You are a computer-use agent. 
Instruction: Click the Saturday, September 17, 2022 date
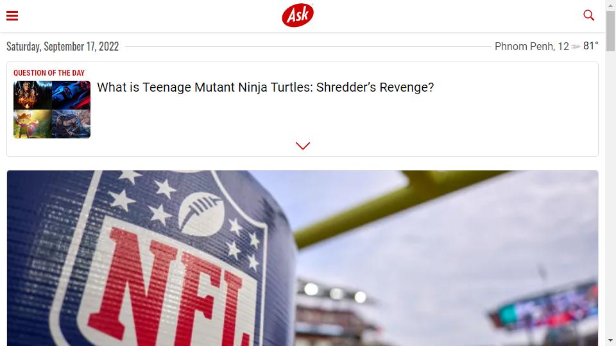tap(62, 46)
